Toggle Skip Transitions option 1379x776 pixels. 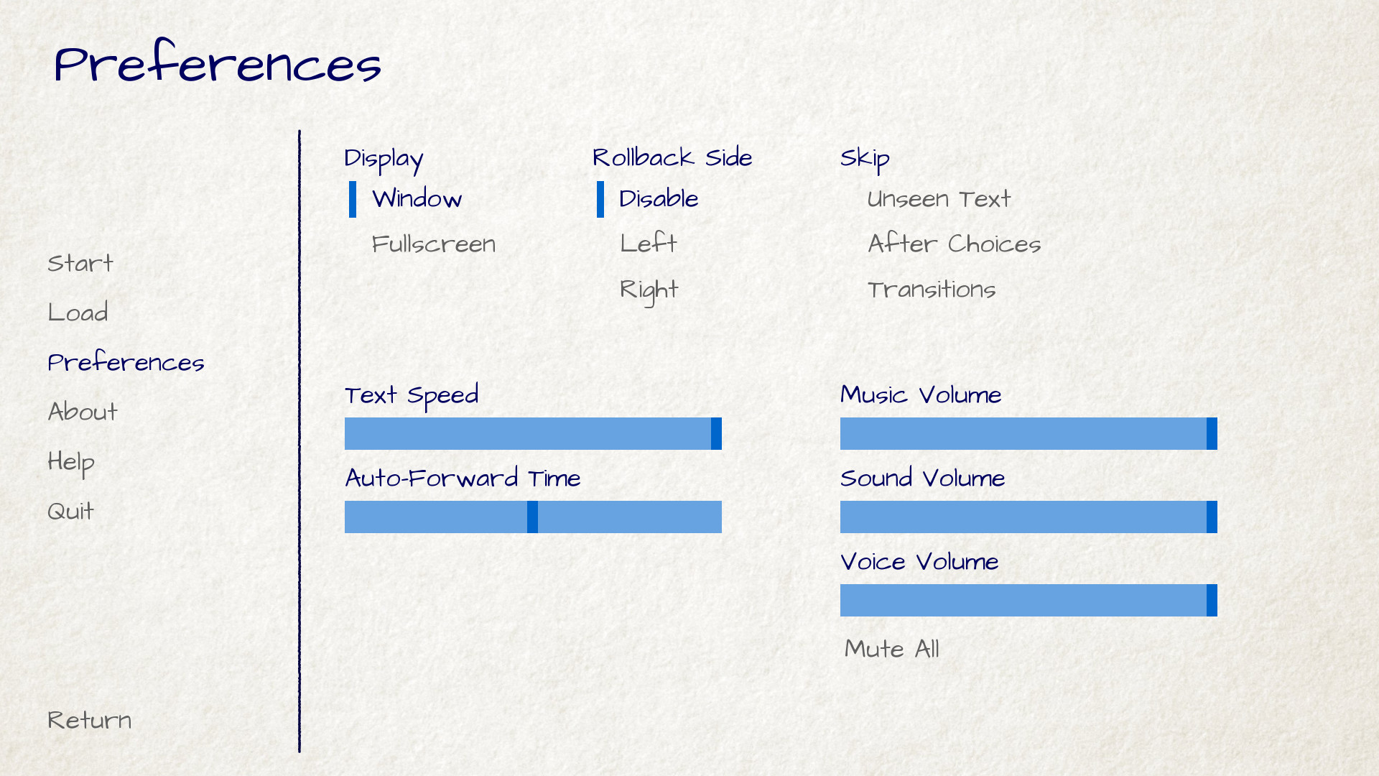click(930, 289)
